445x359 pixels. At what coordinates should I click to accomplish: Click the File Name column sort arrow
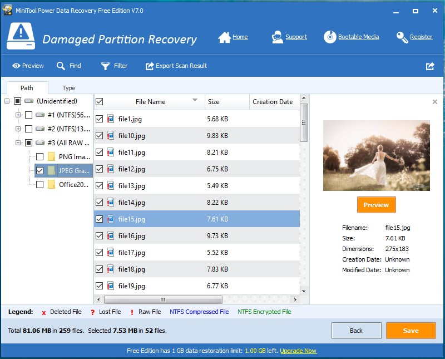pos(195,100)
